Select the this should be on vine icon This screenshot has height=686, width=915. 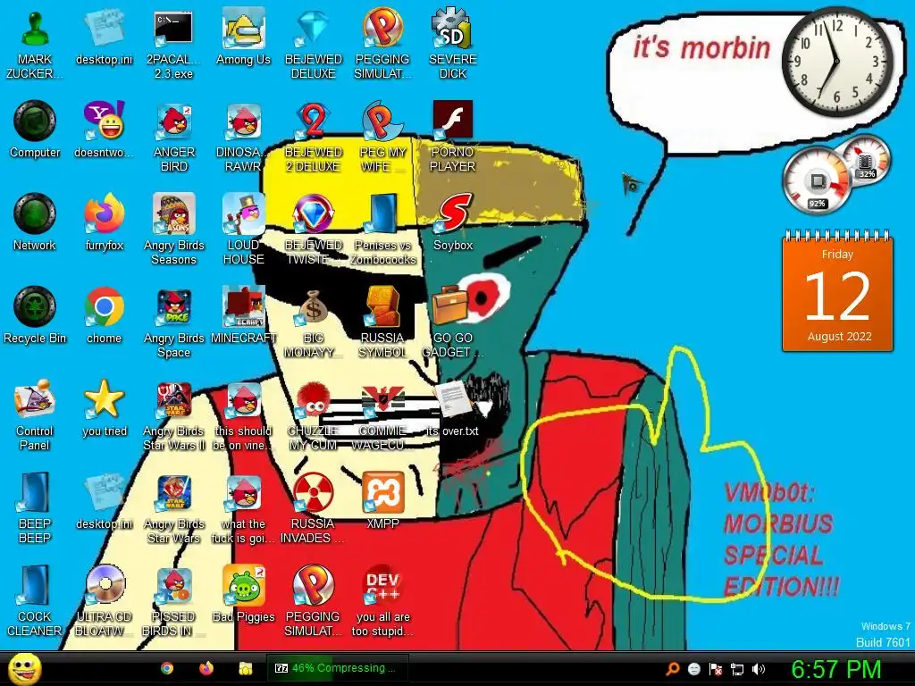(243, 416)
